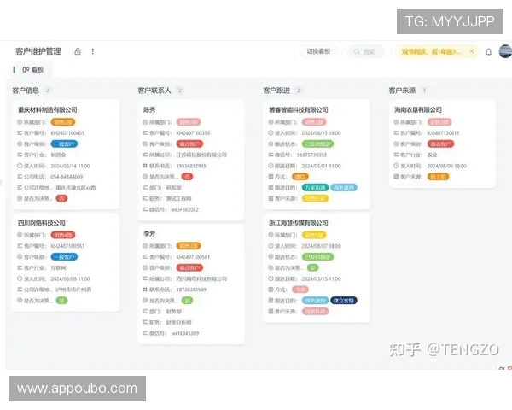Open the 重庆材料制造有限公司 card title
Screen dimensions: 512x410
(x=47, y=110)
